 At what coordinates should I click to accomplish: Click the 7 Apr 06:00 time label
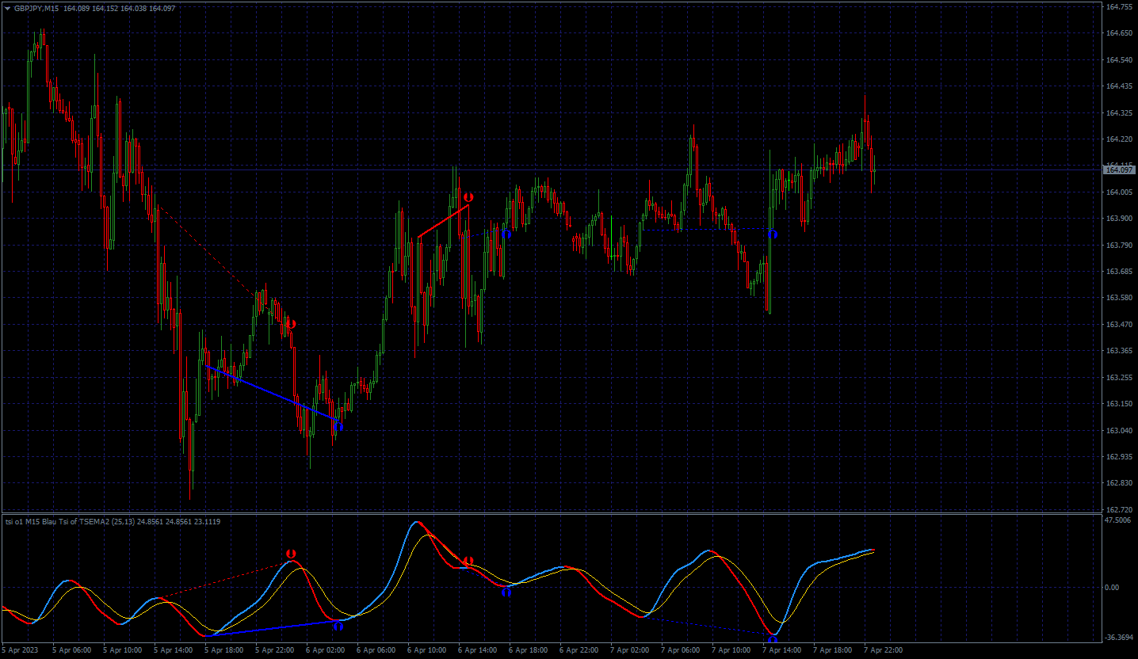680,650
